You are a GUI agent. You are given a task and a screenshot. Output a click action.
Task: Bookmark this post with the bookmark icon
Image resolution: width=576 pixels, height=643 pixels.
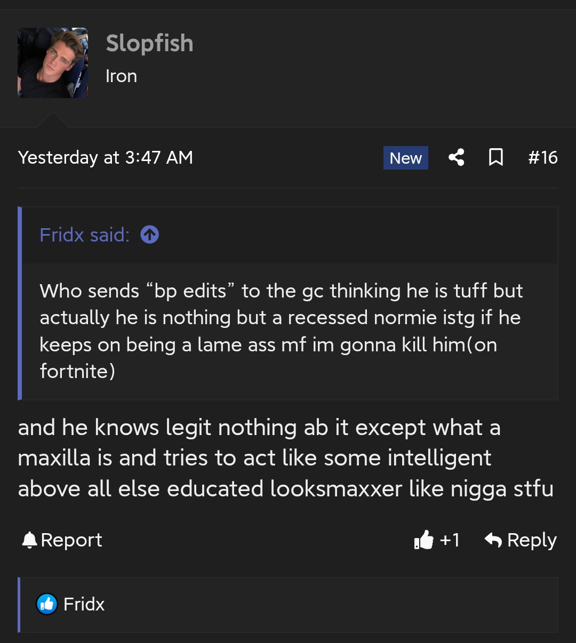(496, 157)
